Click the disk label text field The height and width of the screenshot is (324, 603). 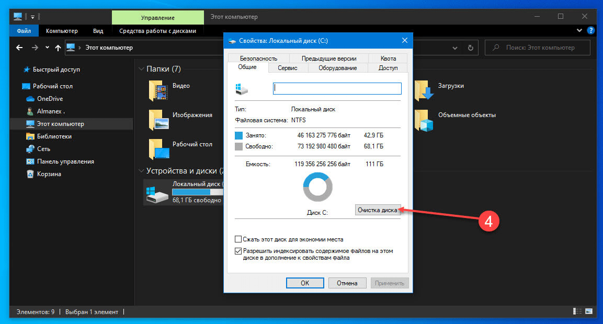[x=337, y=88]
